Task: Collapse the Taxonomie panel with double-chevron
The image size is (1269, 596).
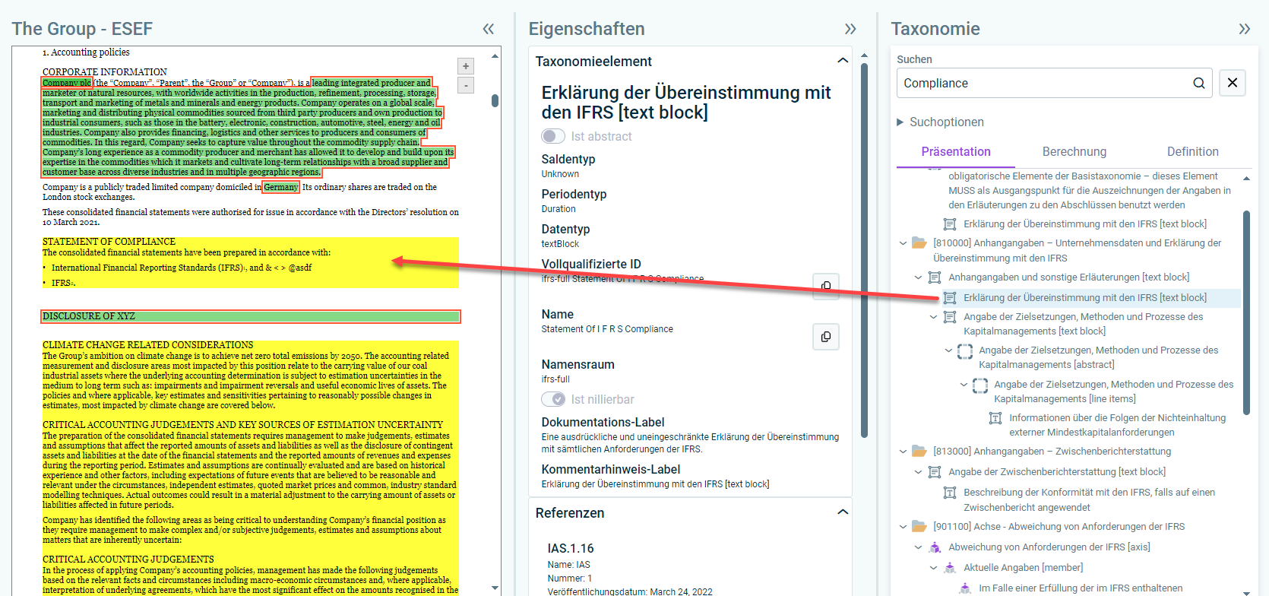Action: tap(1244, 29)
